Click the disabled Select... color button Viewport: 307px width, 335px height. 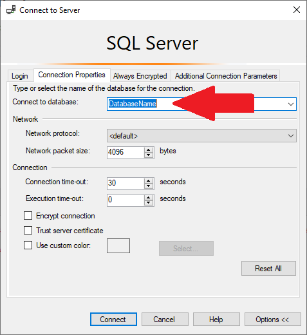coord(186,249)
